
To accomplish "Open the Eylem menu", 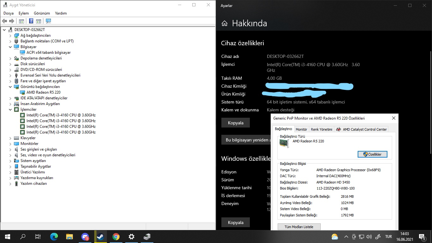I will tap(24, 13).
